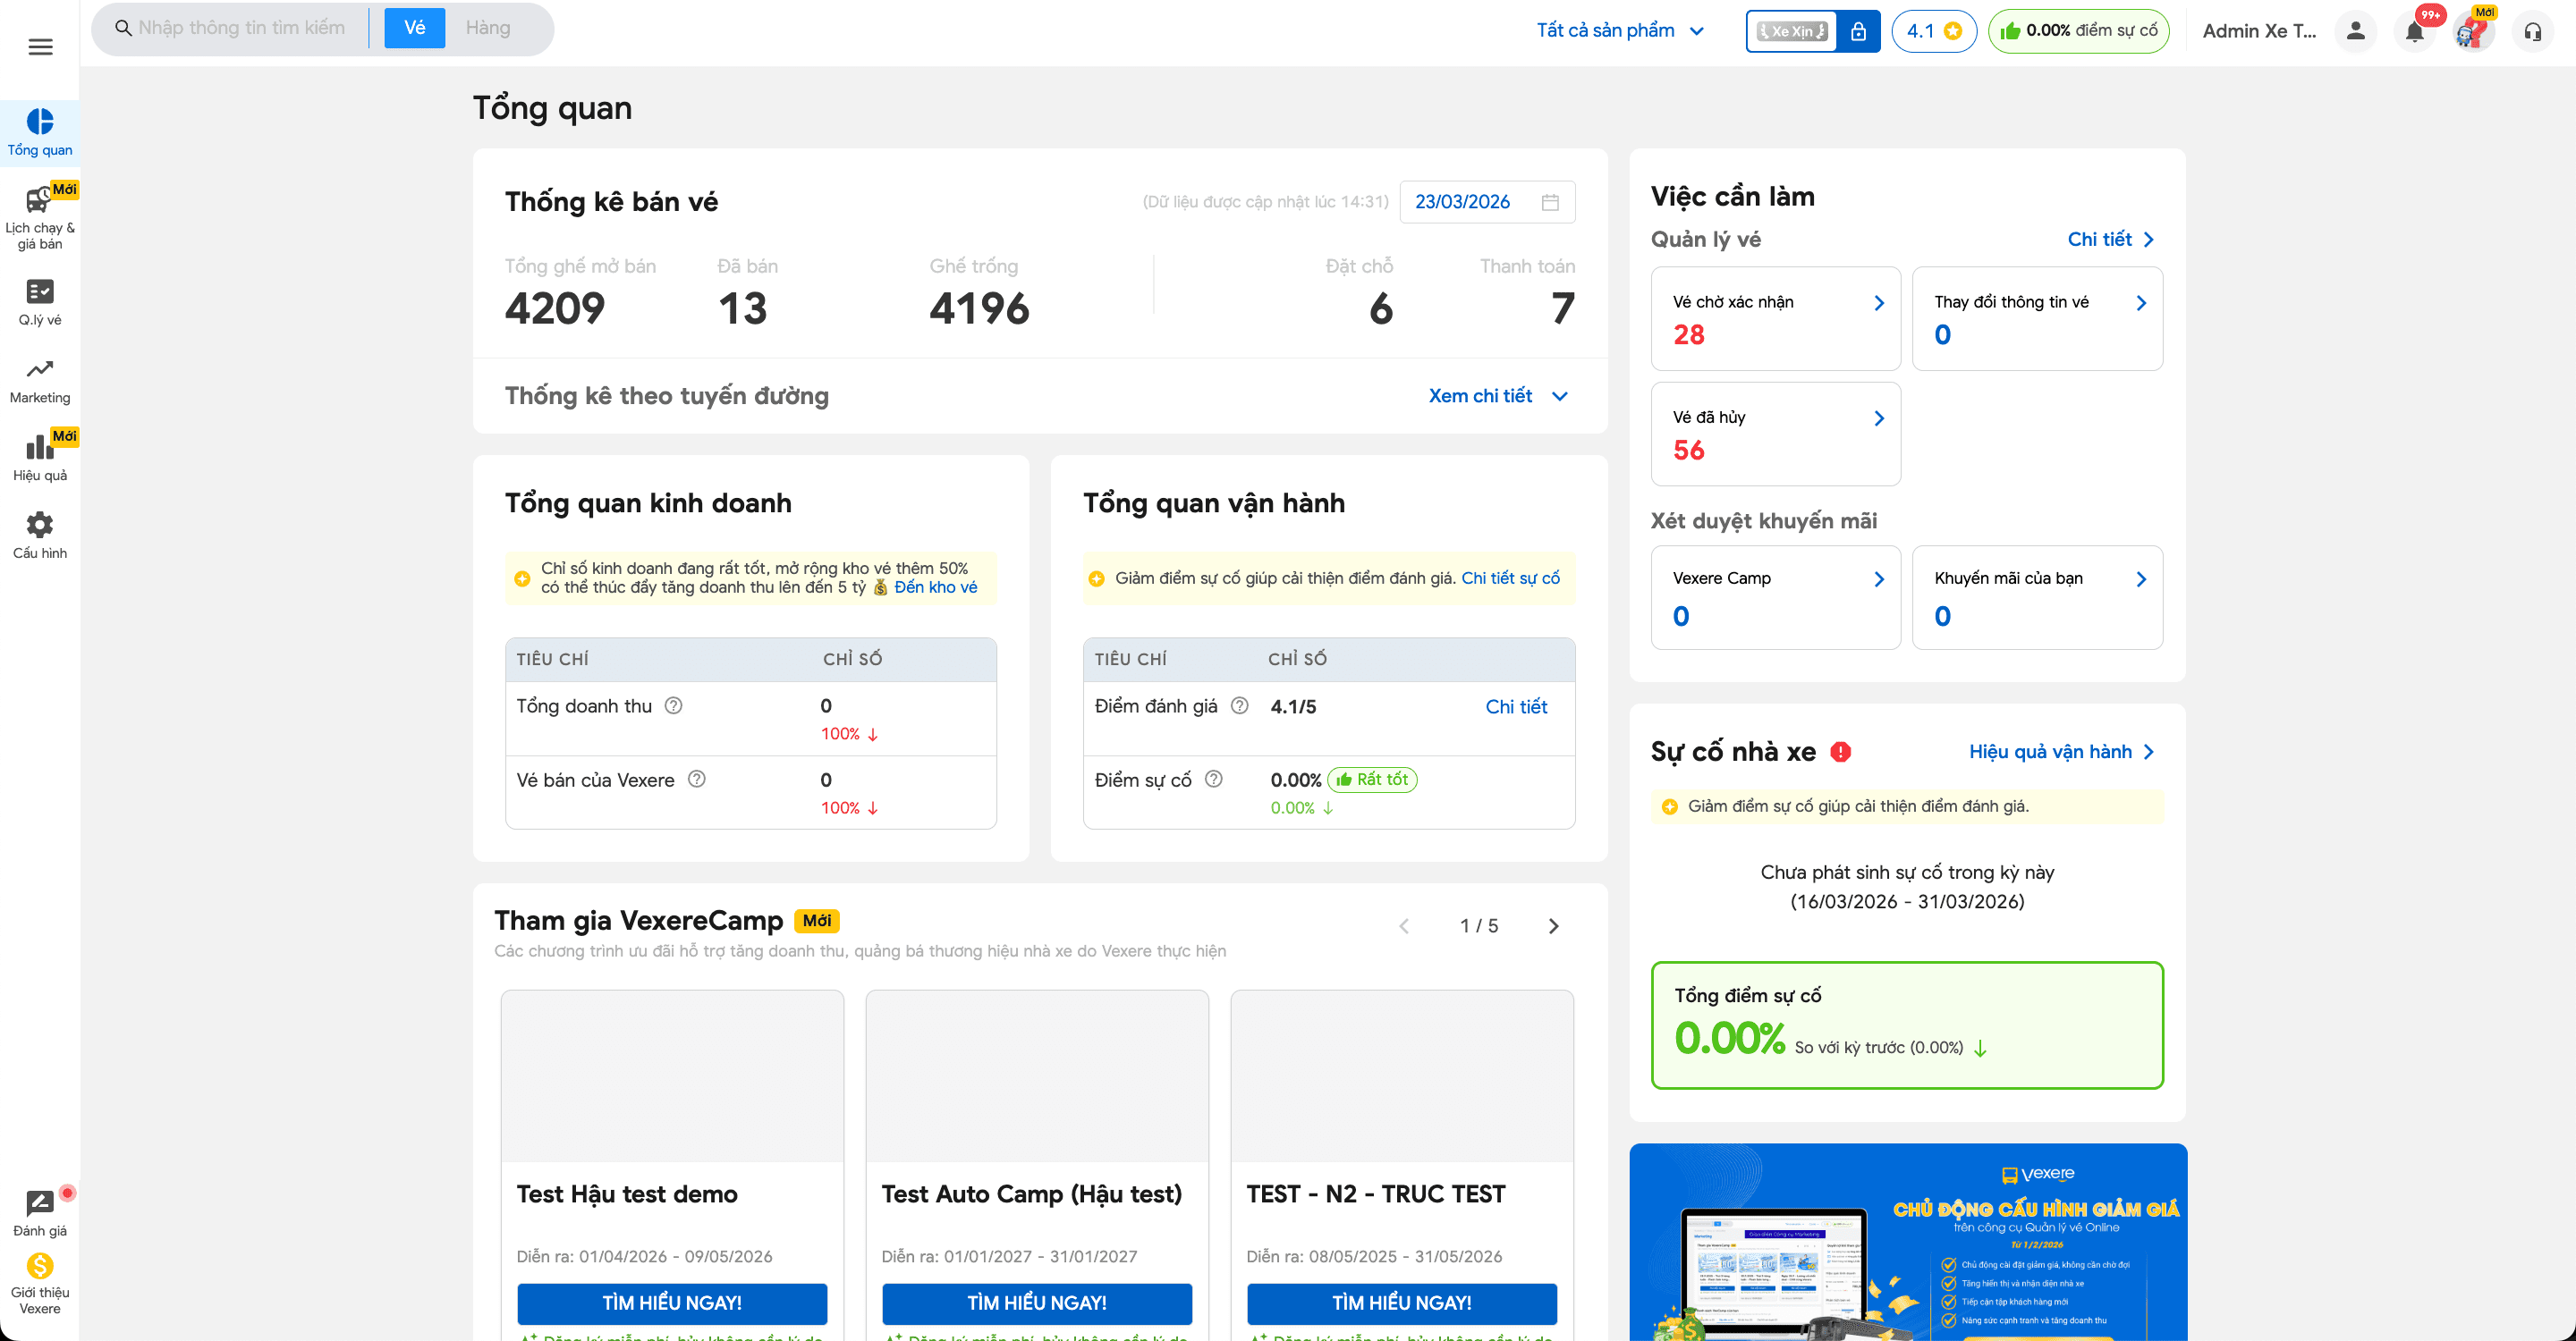This screenshot has width=2576, height=1341.
Task: Click Chi tiết sự cố link
Action: (x=1510, y=578)
